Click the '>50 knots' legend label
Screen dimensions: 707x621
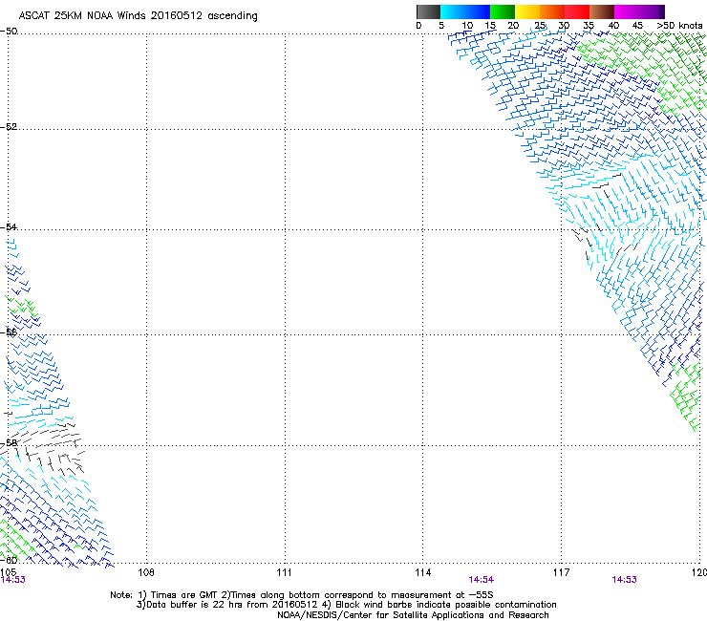click(x=680, y=26)
